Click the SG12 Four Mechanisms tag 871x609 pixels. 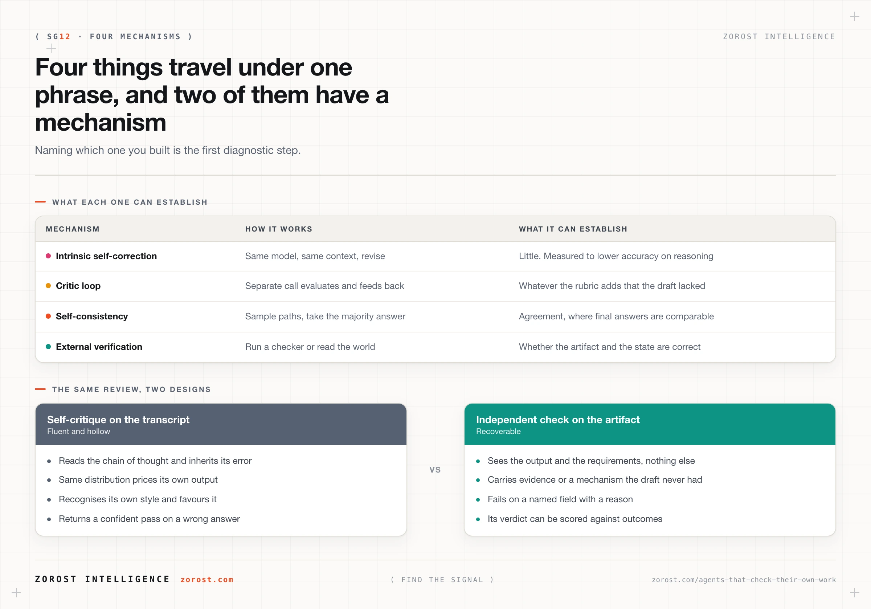[114, 36]
